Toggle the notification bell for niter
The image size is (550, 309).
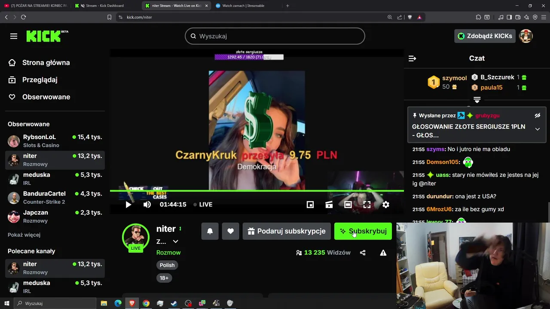click(x=210, y=231)
